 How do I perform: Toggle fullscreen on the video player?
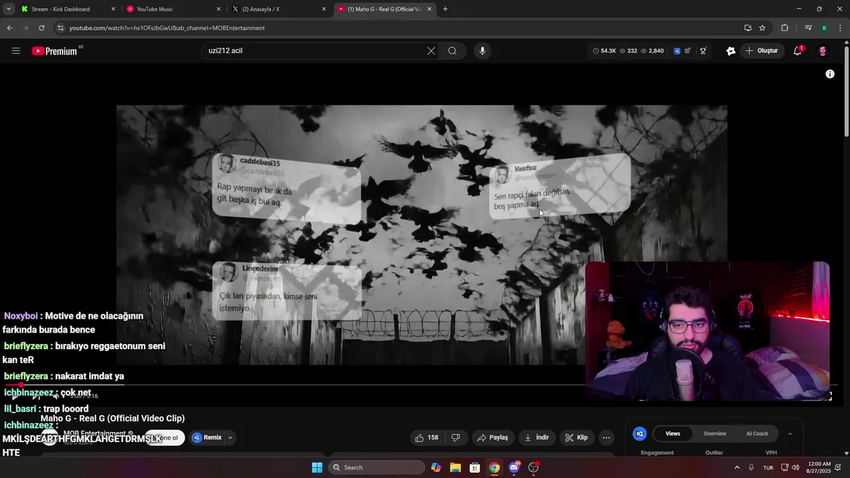tap(828, 396)
